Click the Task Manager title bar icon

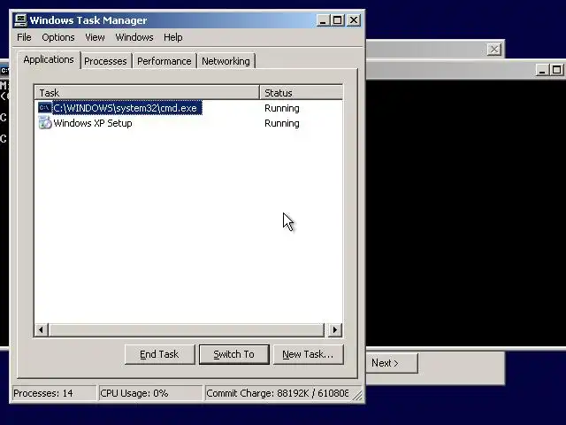coord(20,20)
